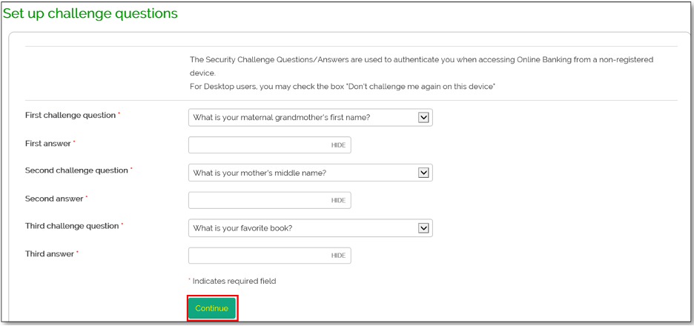Toggle HIDE on the third answer field
694x326 pixels.
coord(338,256)
